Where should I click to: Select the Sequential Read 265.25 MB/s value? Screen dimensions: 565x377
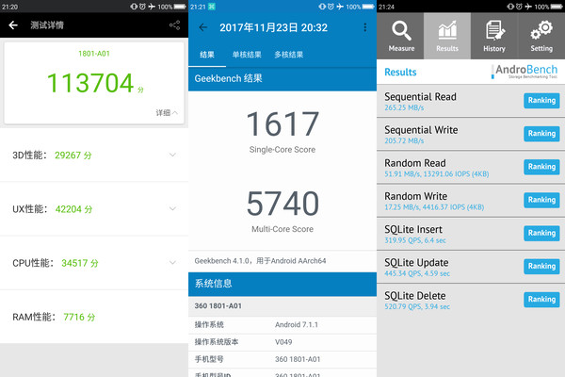click(x=404, y=107)
